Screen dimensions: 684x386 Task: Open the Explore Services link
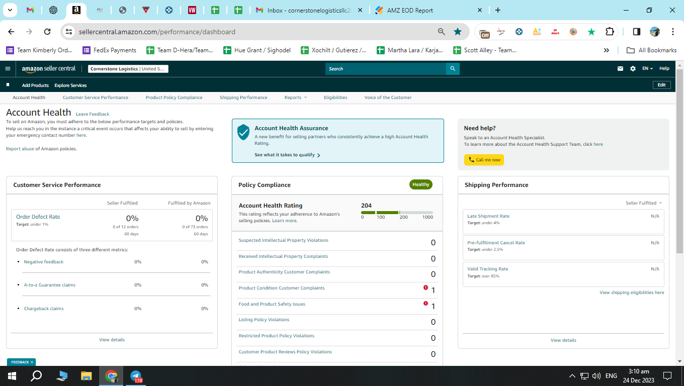pos(70,85)
